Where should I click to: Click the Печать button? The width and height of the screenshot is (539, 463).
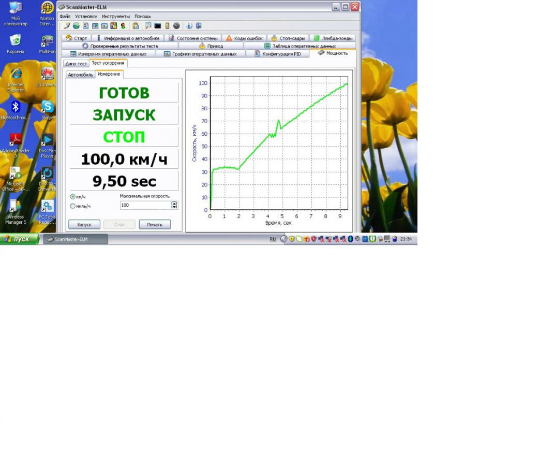pyautogui.click(x=155, y=224)
